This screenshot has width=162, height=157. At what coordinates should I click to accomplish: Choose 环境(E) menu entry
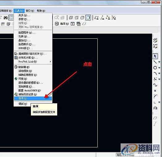coord(33,79)
